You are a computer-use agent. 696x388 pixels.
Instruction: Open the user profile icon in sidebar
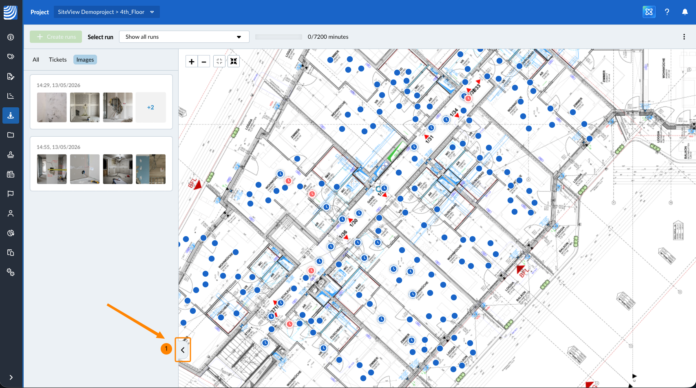coord(11,213)
